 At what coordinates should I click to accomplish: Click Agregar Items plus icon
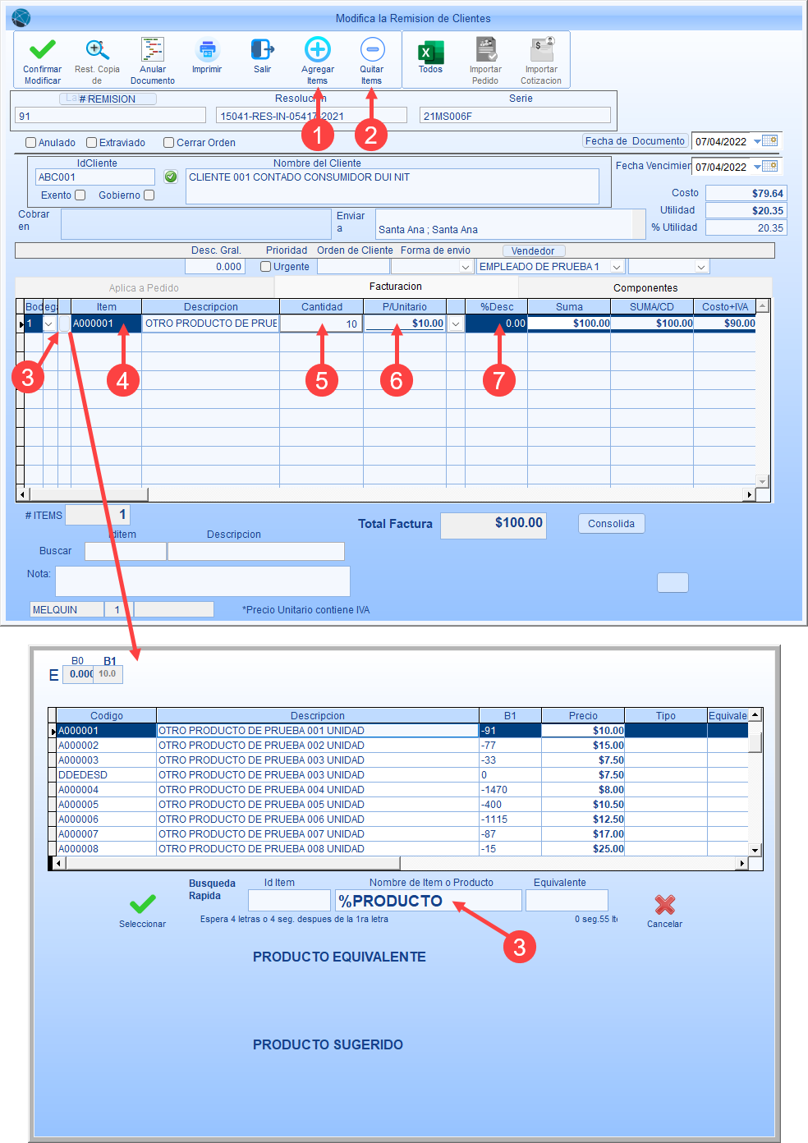pos(318,49)
